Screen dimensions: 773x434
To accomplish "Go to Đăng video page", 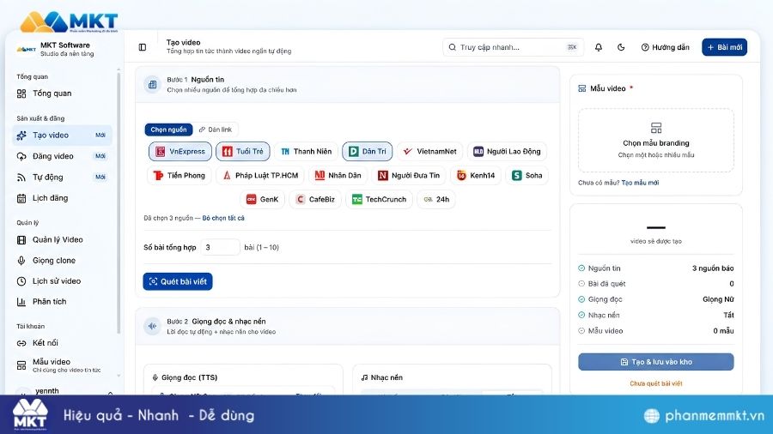I will 62,156.
